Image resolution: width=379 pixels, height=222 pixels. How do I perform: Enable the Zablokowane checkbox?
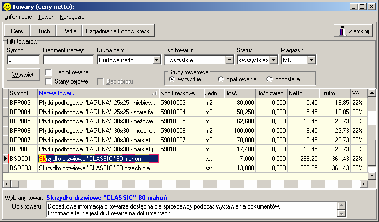(x=49, y=72)
